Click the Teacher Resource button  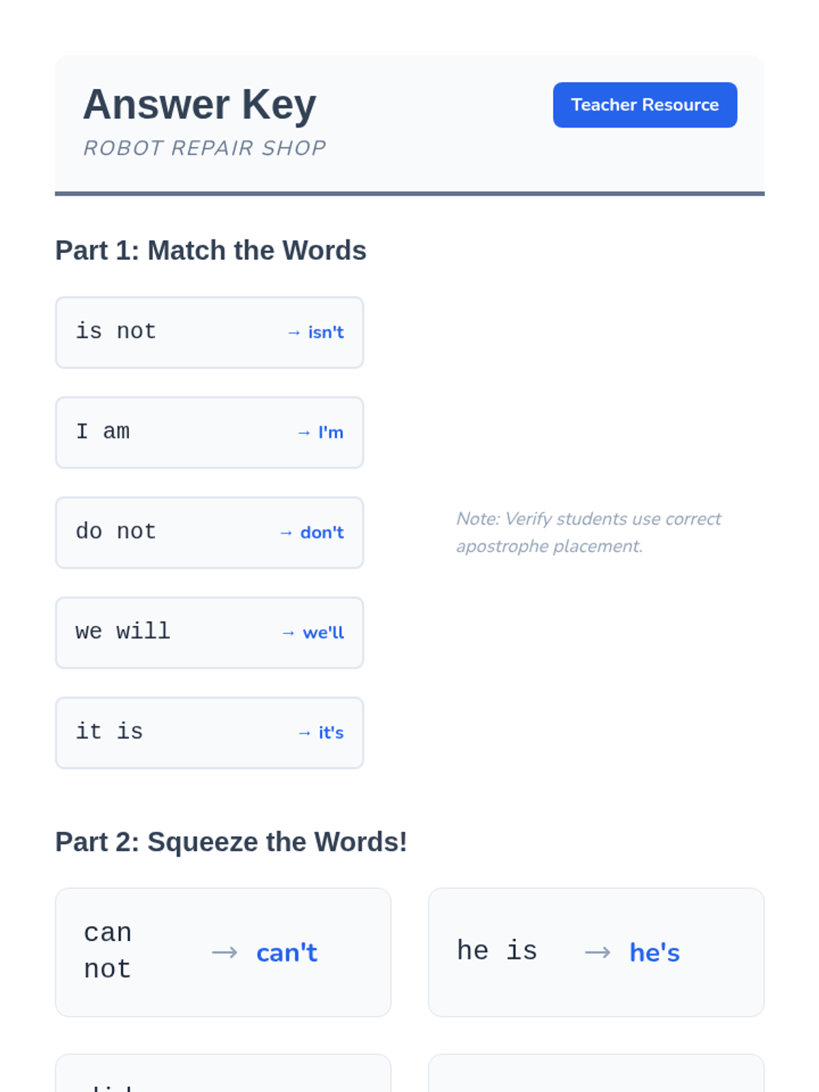pyautogui.click(x=645, y=105)
